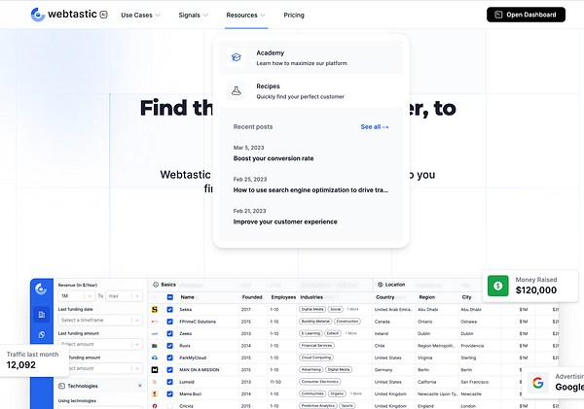This screenshot has width=584, height=409.
Task: Click the Money Raised $120,000 card
Action: coord(530,286)
